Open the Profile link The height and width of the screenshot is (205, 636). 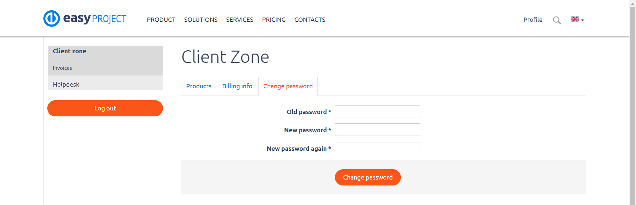point(533,20)
